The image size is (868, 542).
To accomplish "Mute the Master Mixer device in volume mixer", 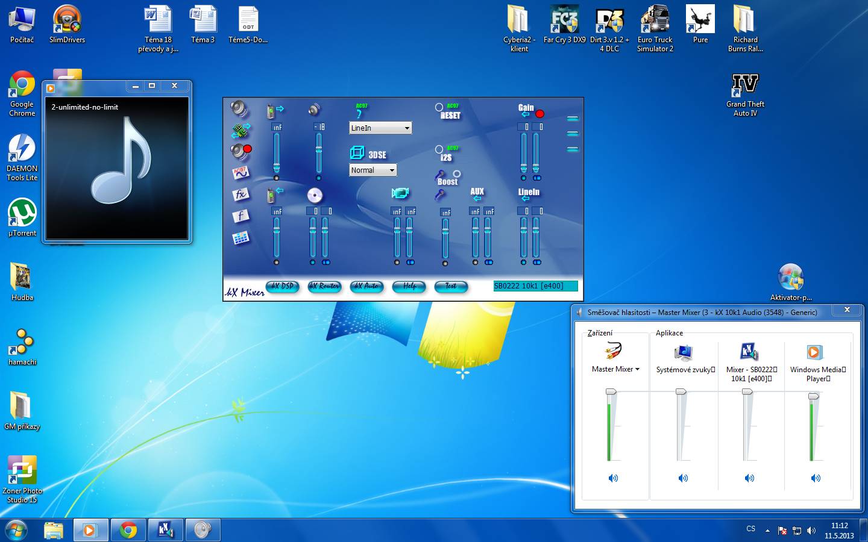I will pyautogui.click(x=613, y=478).
